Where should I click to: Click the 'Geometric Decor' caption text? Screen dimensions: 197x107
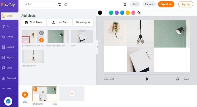click(x=29, y=66)
